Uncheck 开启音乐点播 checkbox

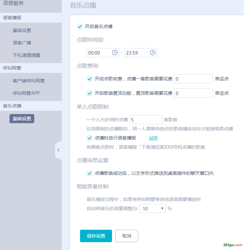[80, 26]
